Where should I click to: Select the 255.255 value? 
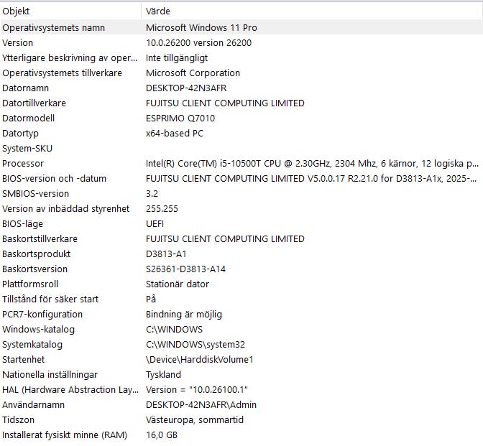pos(162,209)
